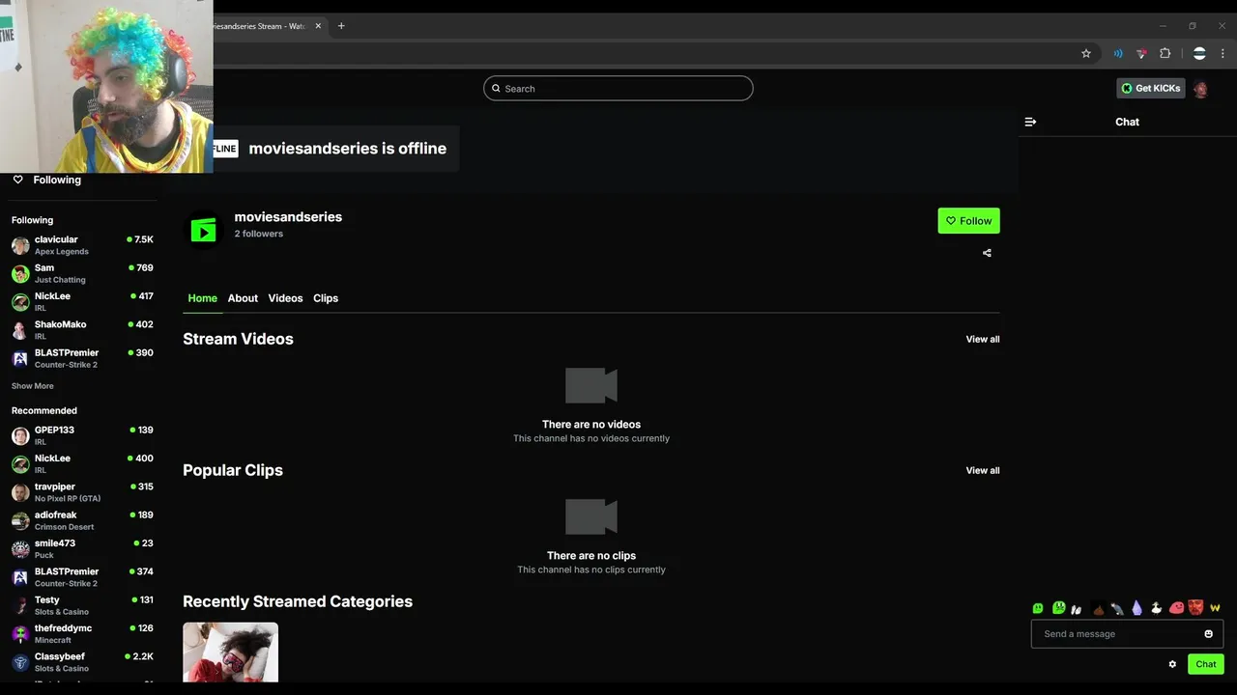Screen dimensions: 1237x695
Task: Insert the pink blob emote
Action: click(x=1176, y=608)
